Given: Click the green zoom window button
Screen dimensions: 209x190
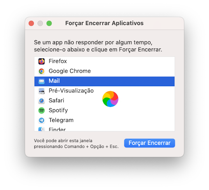Looking at the screenshot, I should point(49,23).
